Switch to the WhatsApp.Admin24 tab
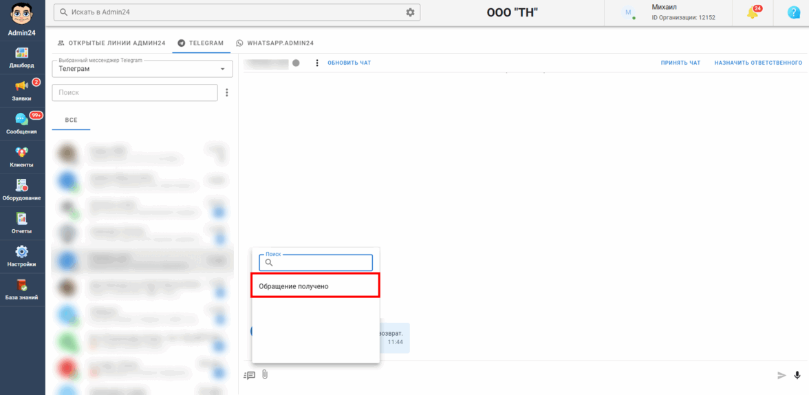The image size is (809, 395). (275, 43)
